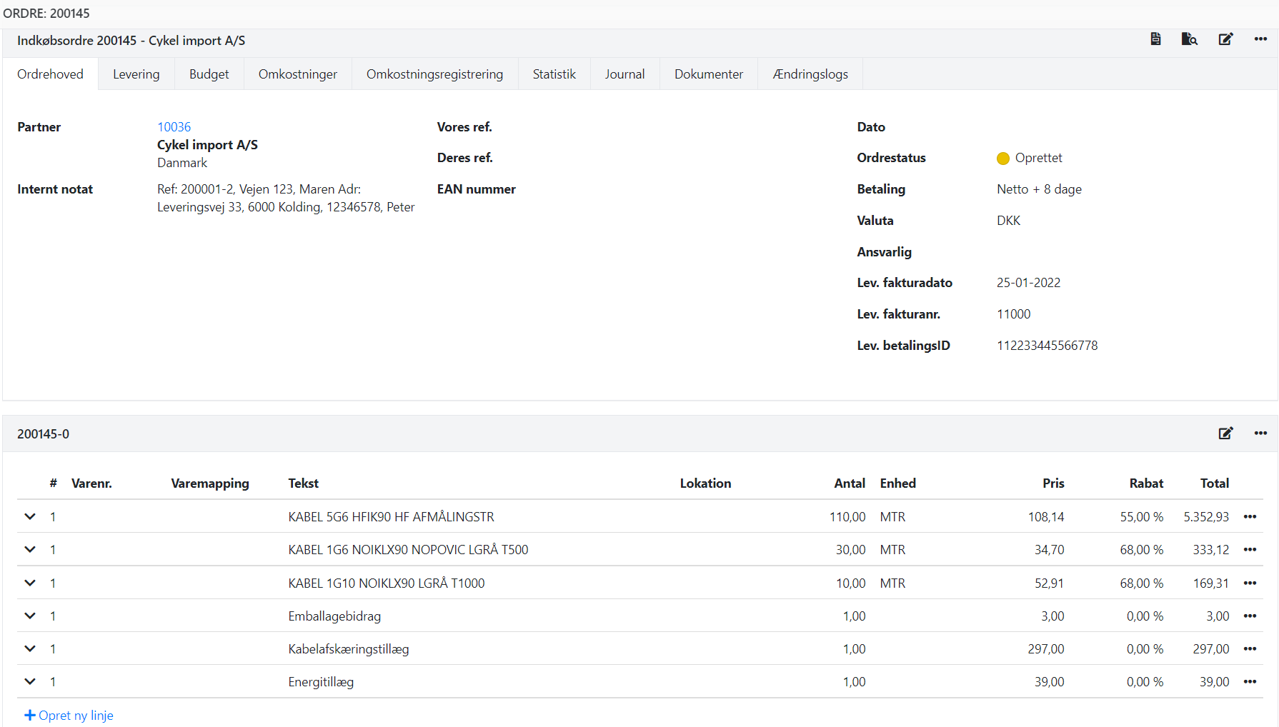Expand the Kabelafskæringstillæg line
1279x727 pixels.
pos(30,648)
